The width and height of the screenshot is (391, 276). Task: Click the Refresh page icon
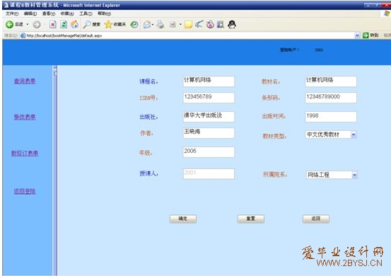click(x=64, y=25)
